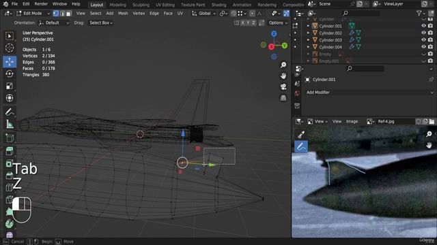Open the Add Modifier dropdown

369,93
